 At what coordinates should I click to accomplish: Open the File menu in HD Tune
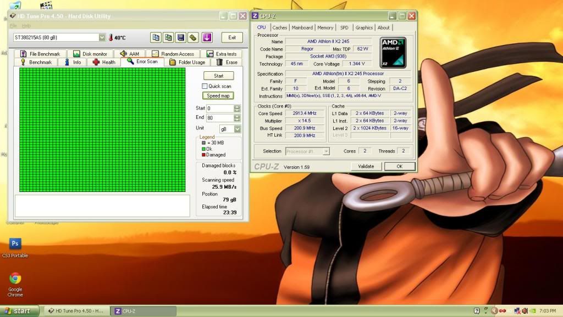(x=13, y=26)
